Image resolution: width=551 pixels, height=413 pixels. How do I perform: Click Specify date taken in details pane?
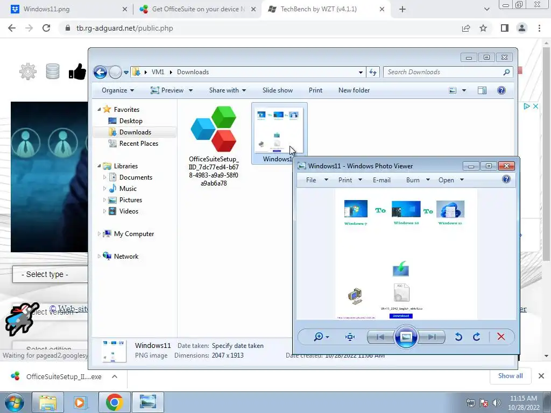coord(237,346)
